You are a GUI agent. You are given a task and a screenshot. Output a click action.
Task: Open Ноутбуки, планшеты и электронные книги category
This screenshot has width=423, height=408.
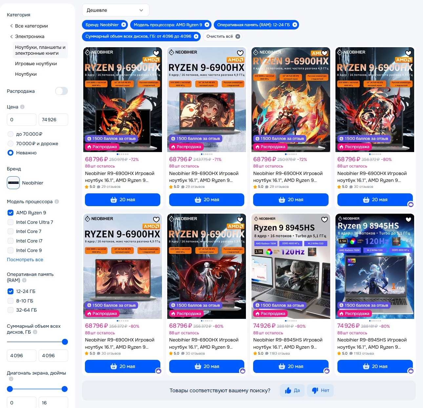(x=40, y=50)
